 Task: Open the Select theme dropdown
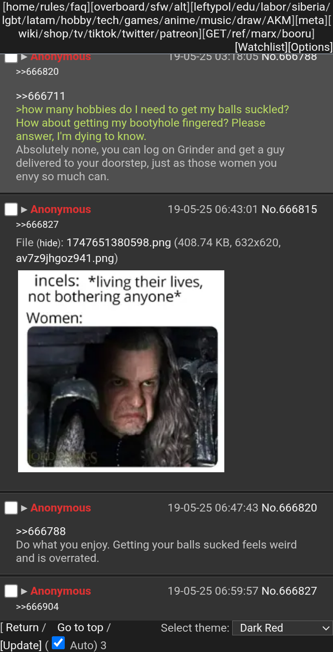point(283,628)
